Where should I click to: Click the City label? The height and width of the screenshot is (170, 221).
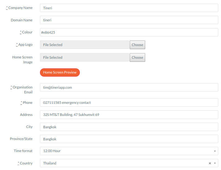29,127
